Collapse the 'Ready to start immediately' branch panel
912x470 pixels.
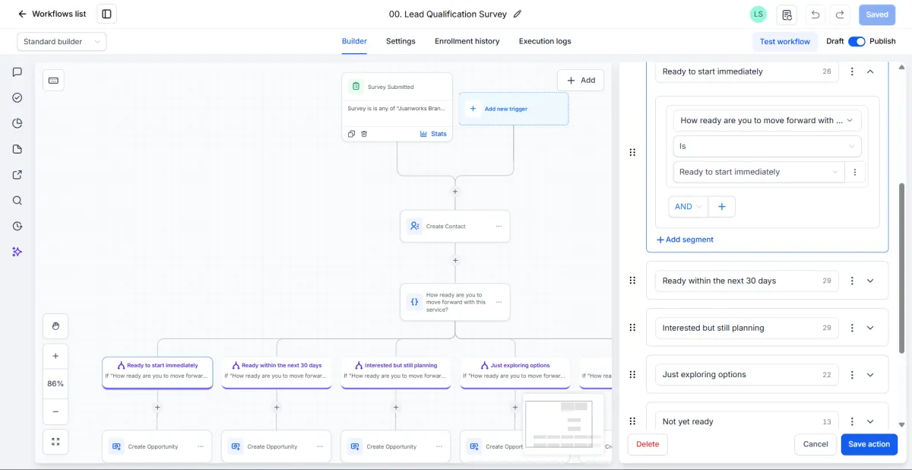[870, 71]
